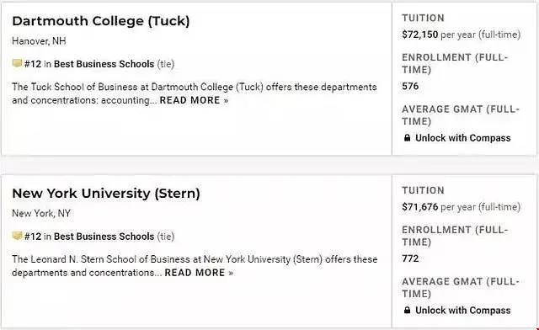Click the lock icon in Dartmouth's GMAT section
The height and width of the screenshot is (330, 539).
(x=407, y=138)
